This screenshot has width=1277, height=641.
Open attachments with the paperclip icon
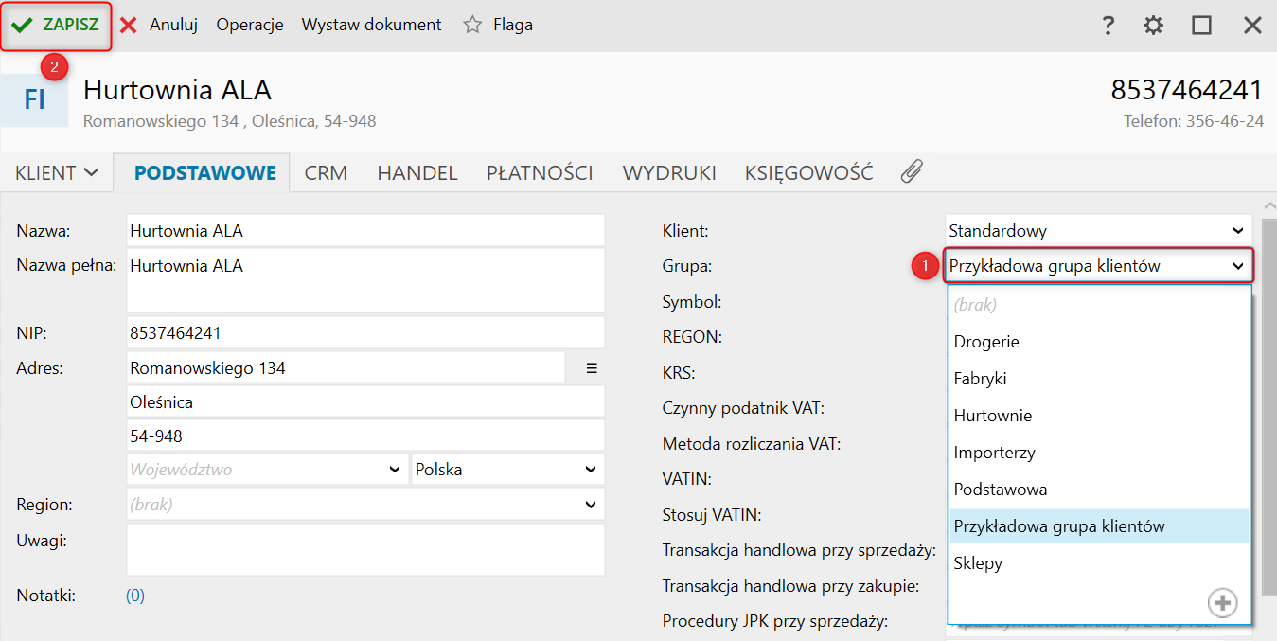911,172
